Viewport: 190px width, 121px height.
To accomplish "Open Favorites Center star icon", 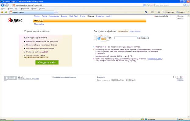I will pos(2,12).
